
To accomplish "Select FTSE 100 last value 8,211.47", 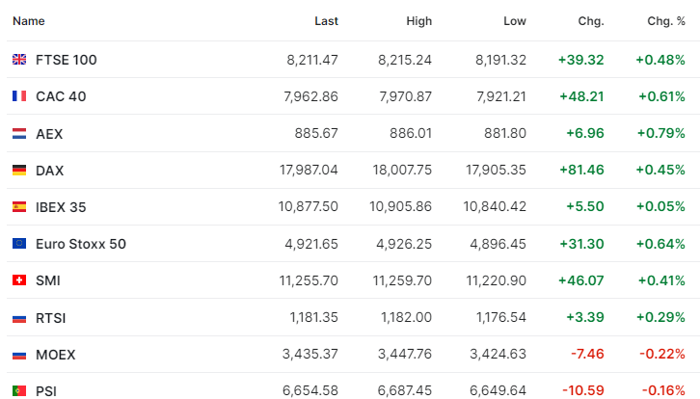I will (x=312, y=60).
